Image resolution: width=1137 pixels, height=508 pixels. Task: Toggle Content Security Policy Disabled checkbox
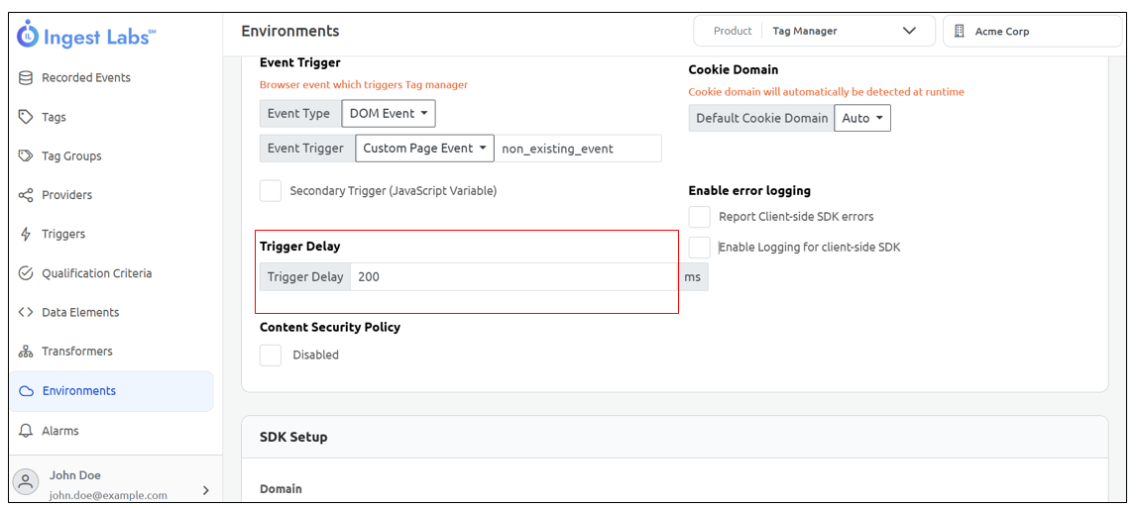(x=271, y=355)
